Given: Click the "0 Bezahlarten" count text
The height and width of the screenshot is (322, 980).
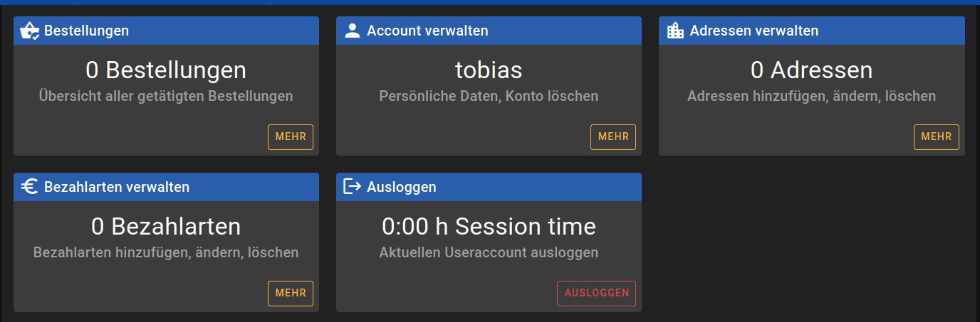Looking at the screenshot, I should coord(166,227).
